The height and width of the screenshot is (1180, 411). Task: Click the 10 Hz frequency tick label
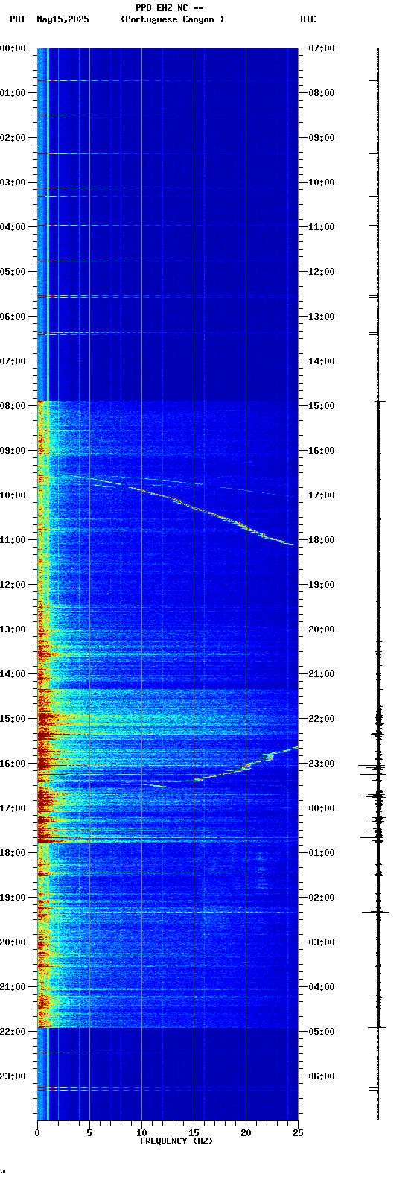pyautogui.click(x=141, y=1133)
